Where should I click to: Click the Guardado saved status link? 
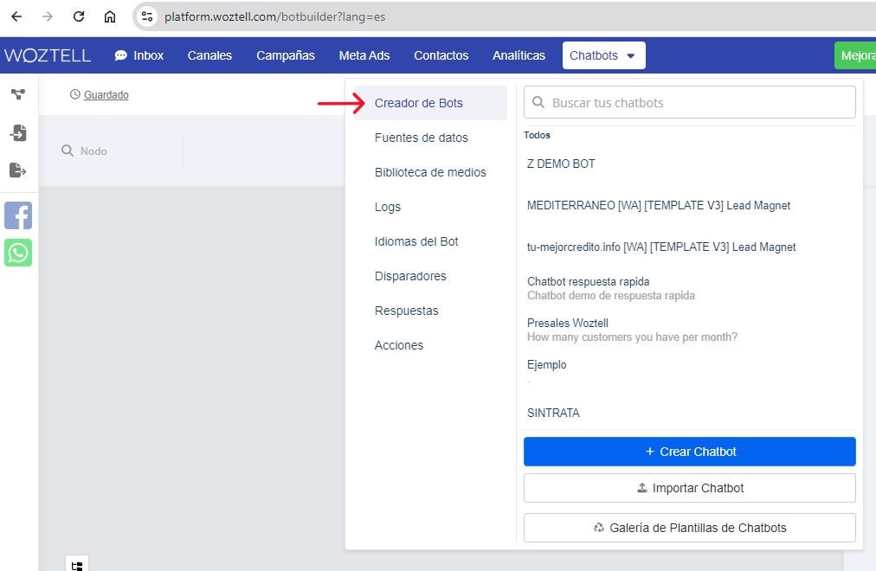coord(106,95)
